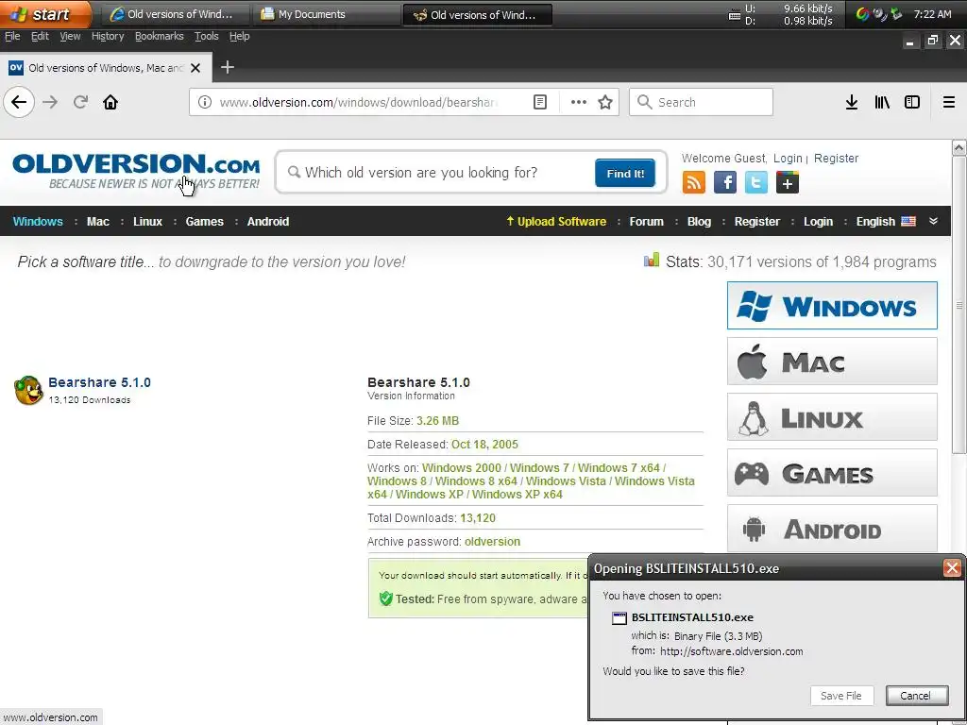Open the Firefox hamburger menu
The image size is (967, 725).
click(948, 102)
